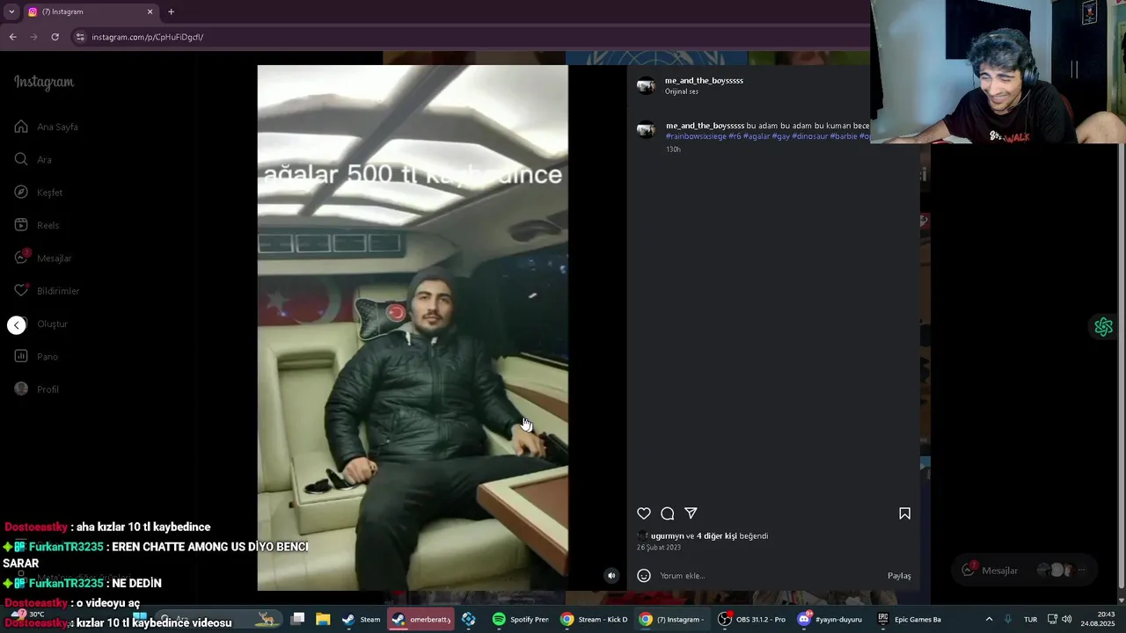Viewport: 1126px width, 633px height.
Task: Open Bildirimler heart icon in sidebar
Action: (x=21, y=290)
